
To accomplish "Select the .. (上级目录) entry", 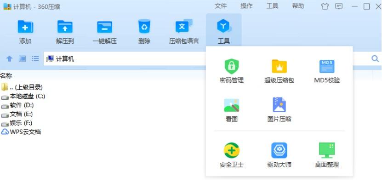I will coord(22,87).
